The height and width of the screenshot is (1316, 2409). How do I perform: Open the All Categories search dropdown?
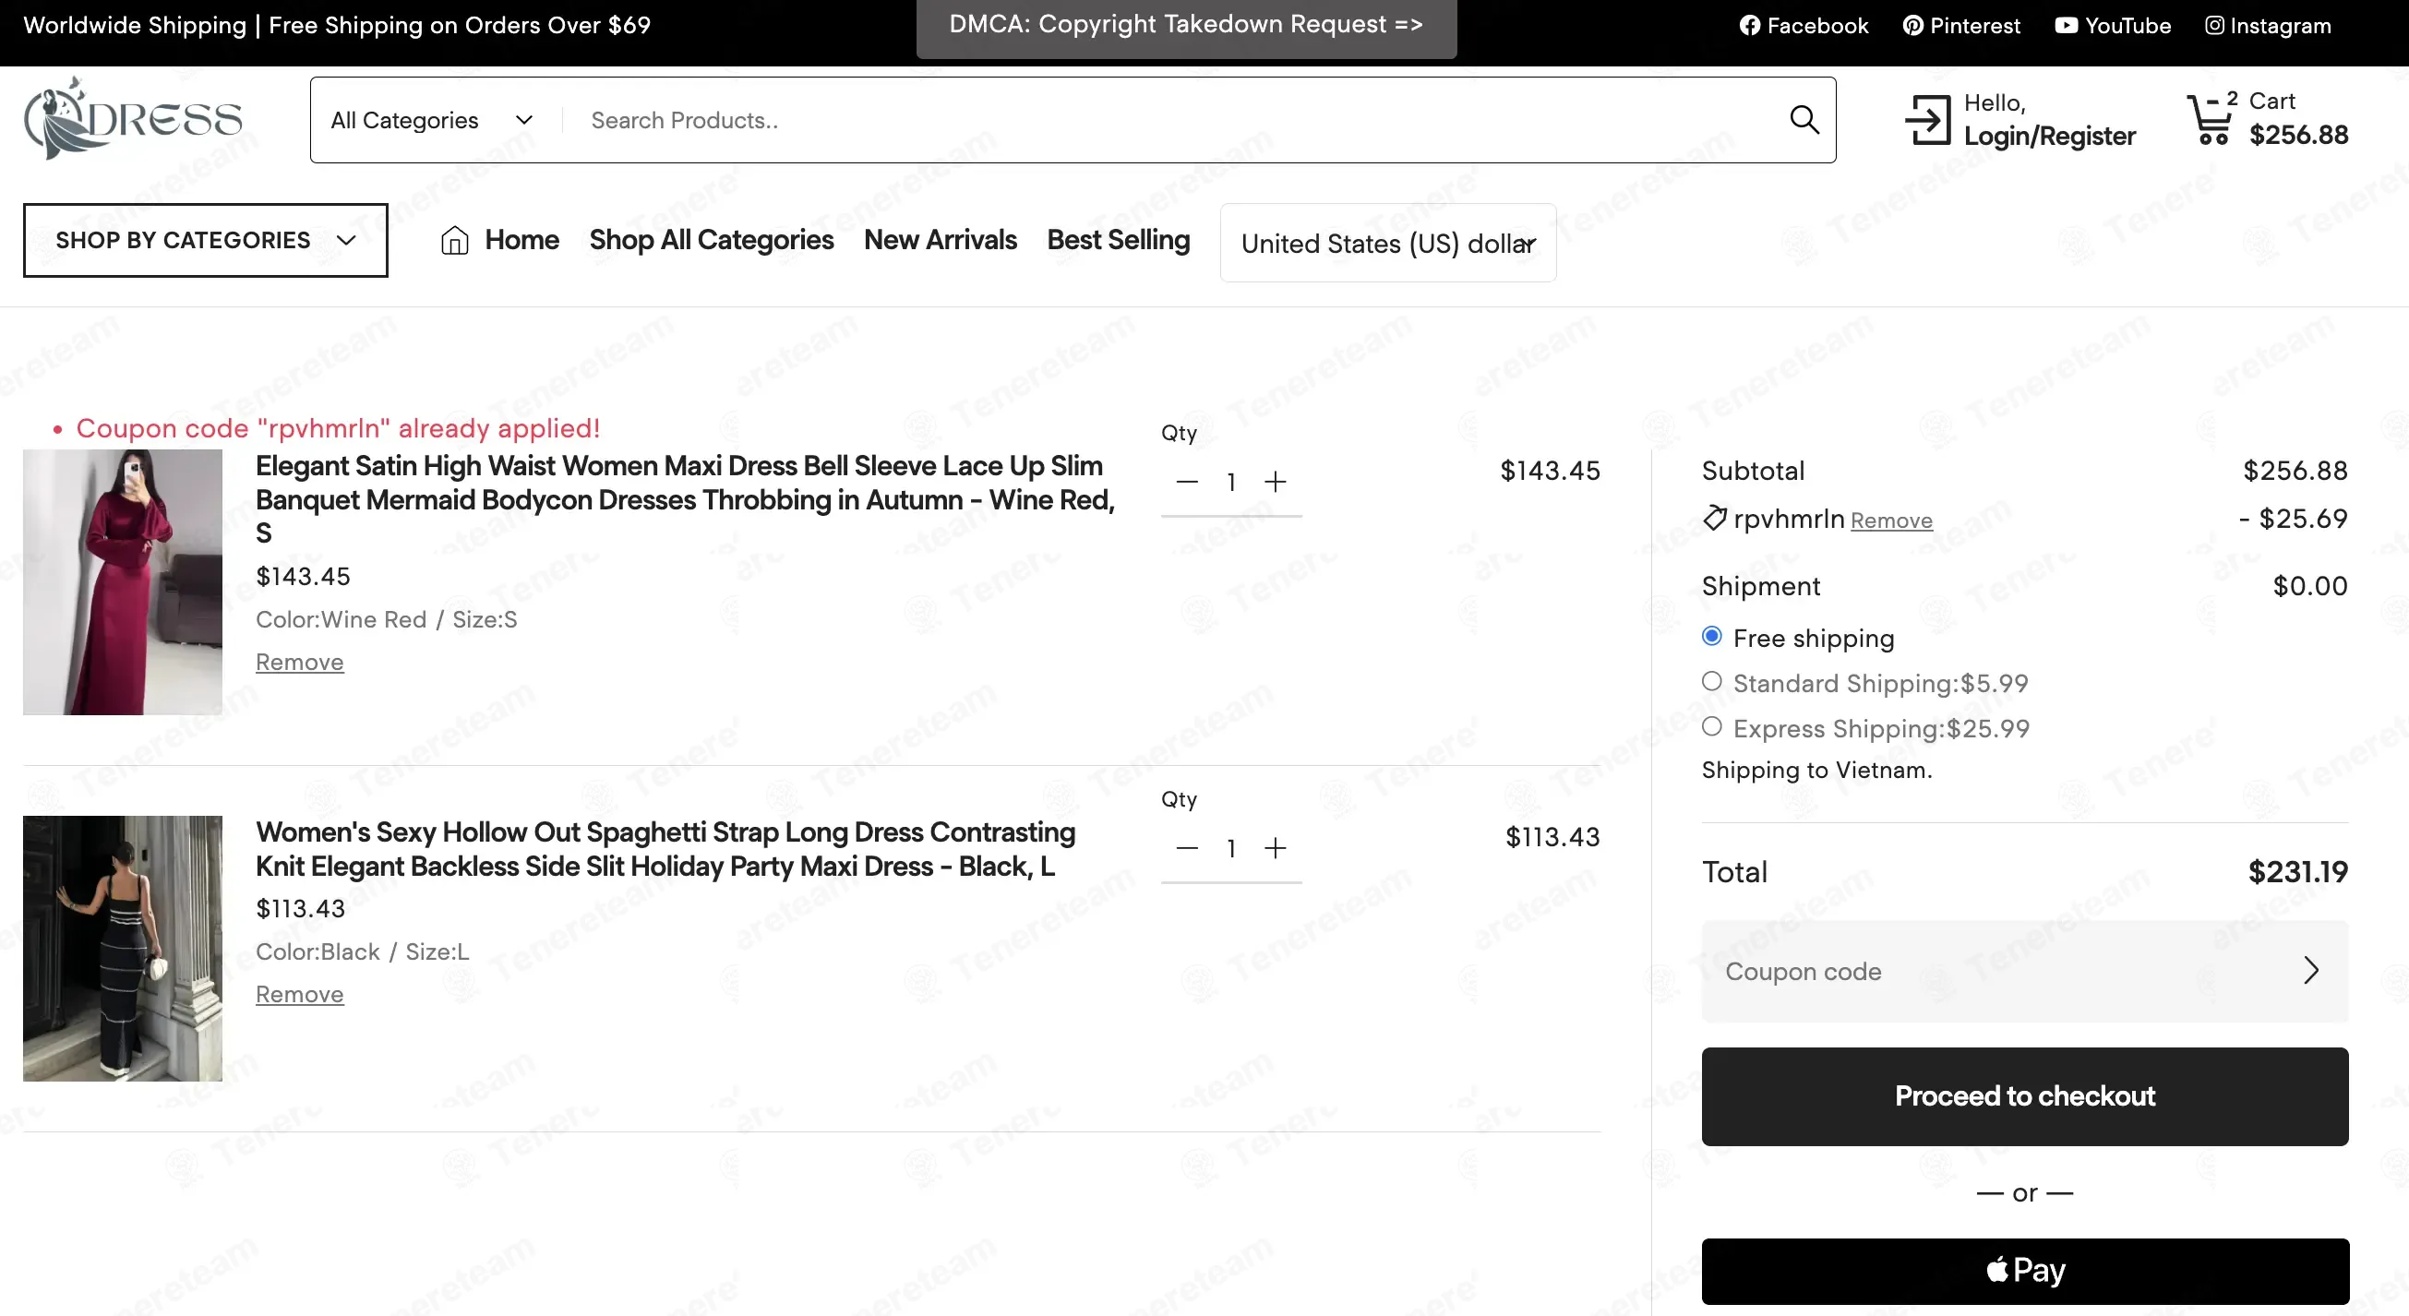tap(432, 120)
